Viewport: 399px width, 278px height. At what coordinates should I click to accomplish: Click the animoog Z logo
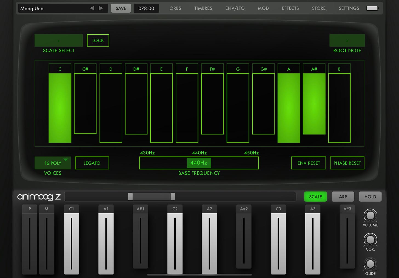(x=39, y=197)
